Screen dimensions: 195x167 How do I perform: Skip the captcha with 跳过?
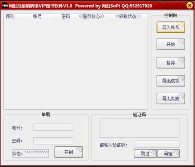click(x=145, y=154)
